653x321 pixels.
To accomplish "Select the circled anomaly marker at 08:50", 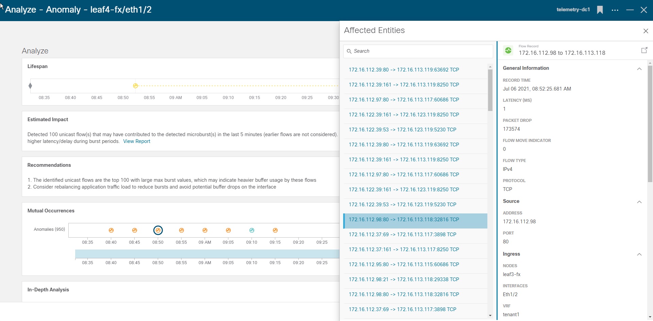I will point(158,230).
